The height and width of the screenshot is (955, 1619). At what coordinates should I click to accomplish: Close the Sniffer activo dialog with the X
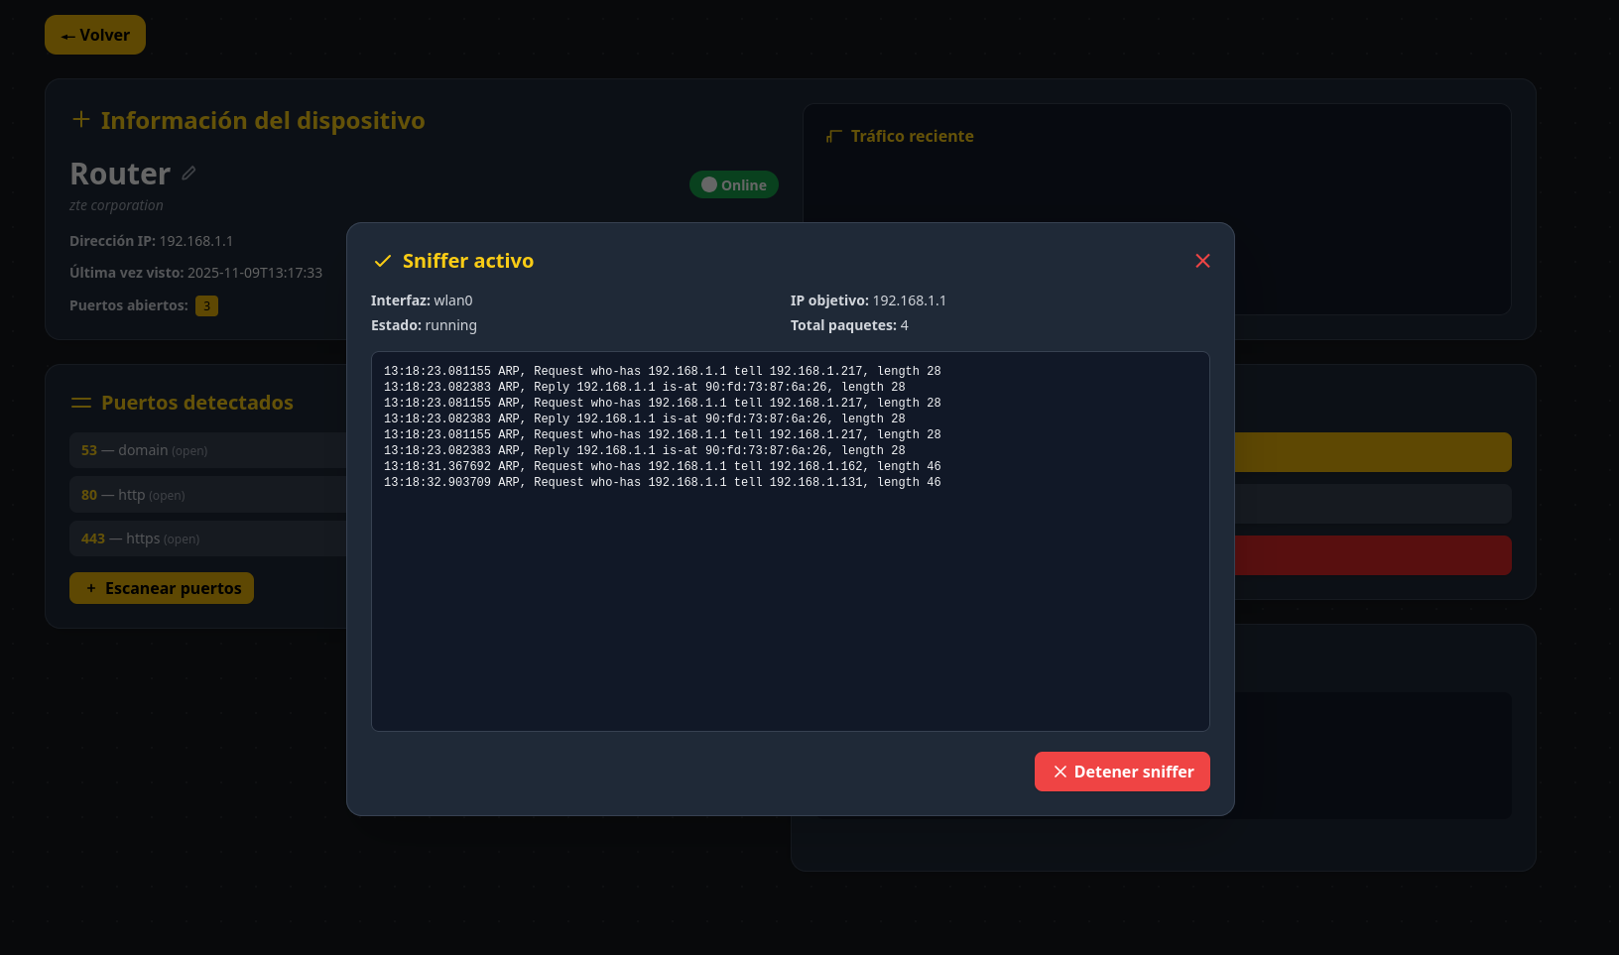point(1202,261)
